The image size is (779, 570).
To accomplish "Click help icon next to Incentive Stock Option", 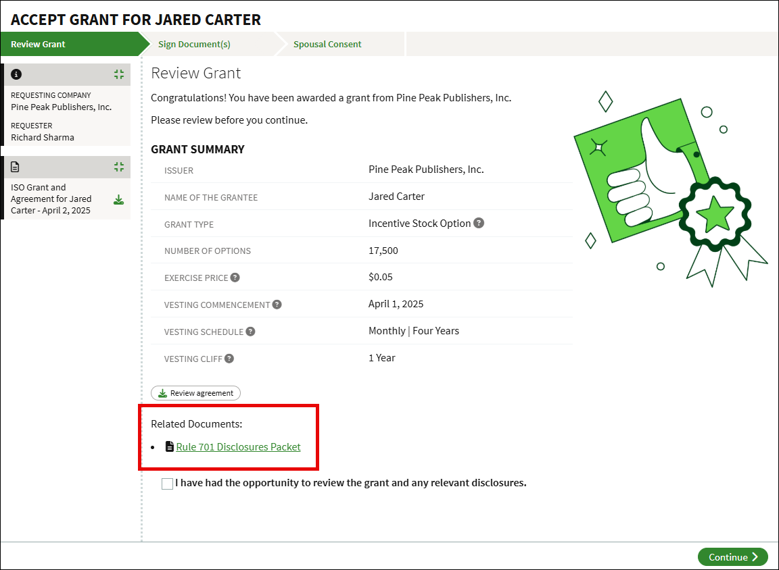I will [479, 223].
